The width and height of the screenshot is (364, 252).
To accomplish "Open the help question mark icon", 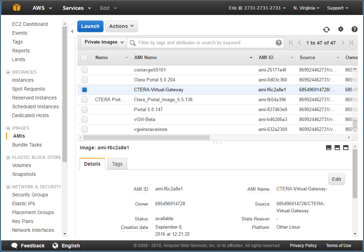I will [354, 29].
